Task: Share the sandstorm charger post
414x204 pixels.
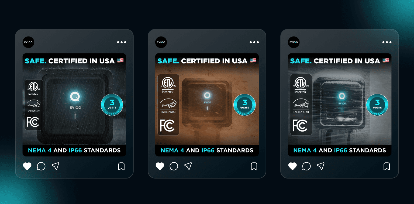Action: pyautogui.click(x=188, y=166)
